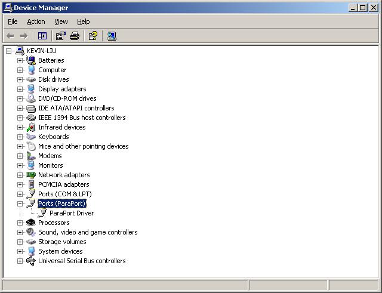Screen dimensions: 382x293
Task: Maximize the Device Manager window
Action: pyautogui.click(x=362, y=8)
